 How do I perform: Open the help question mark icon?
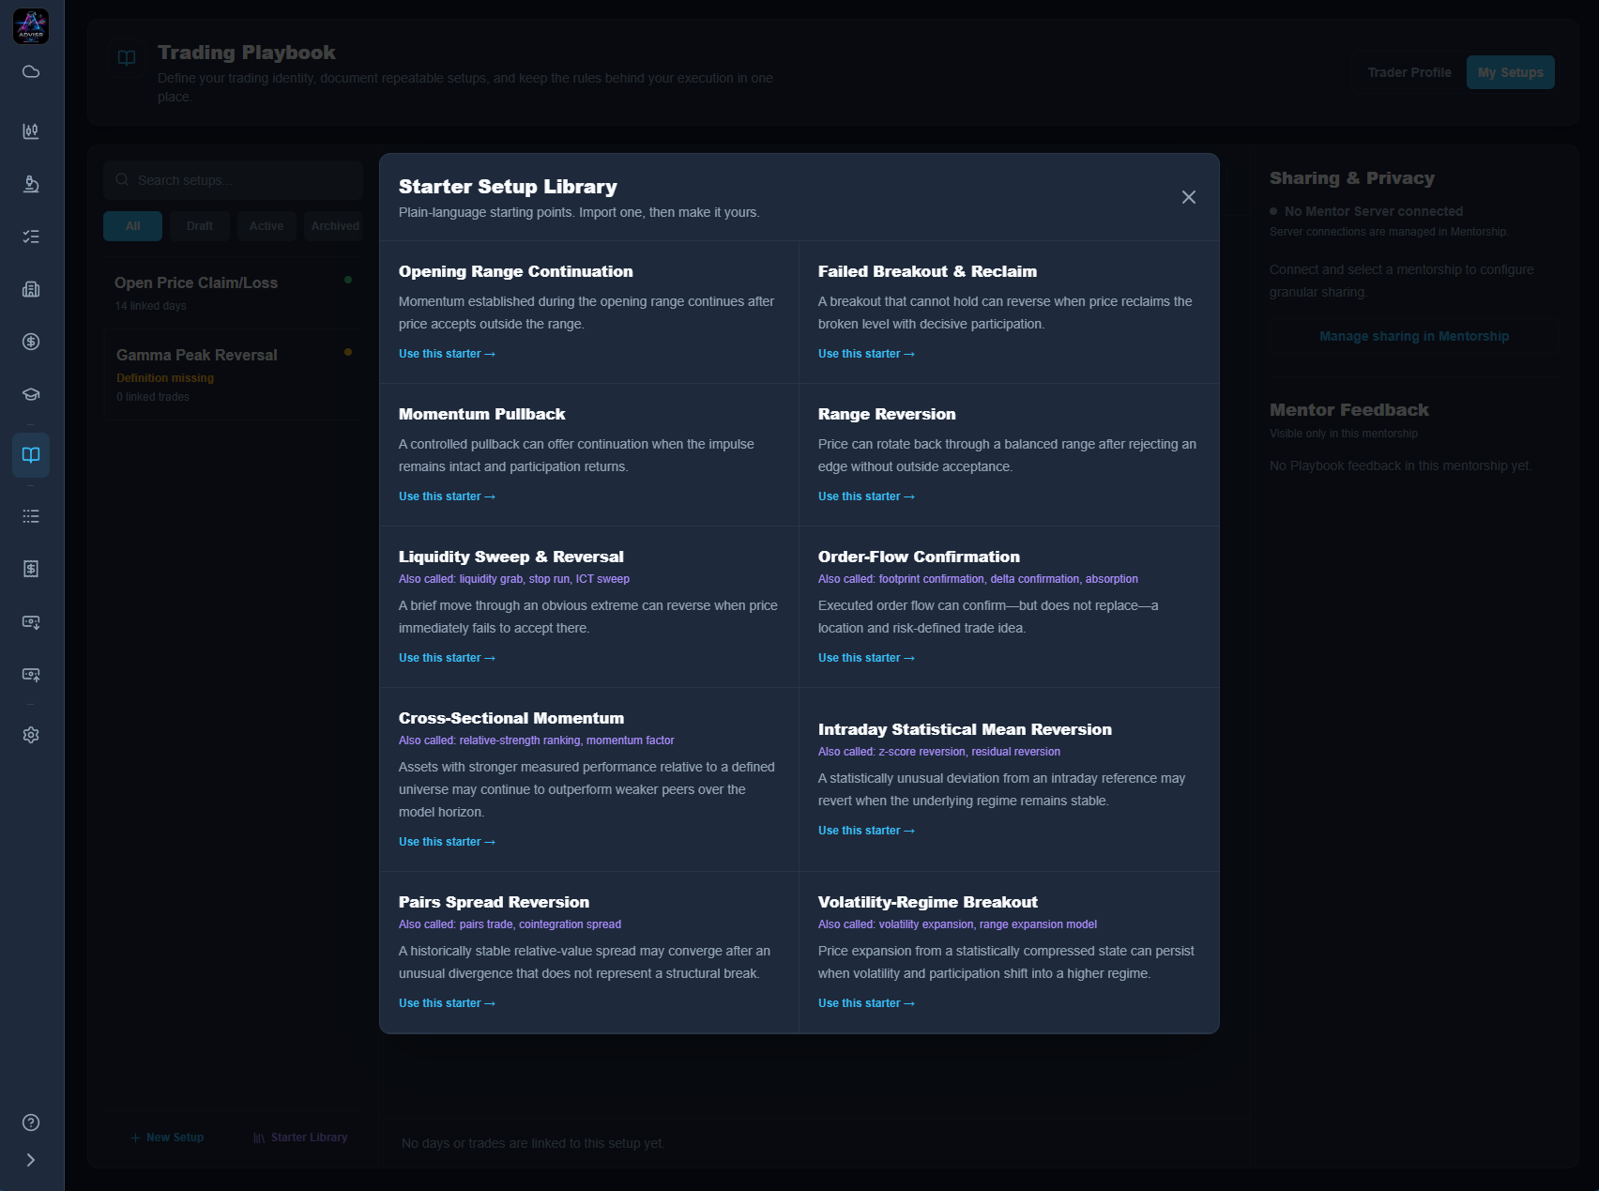pyautogui.click(x=31, y=1122)
